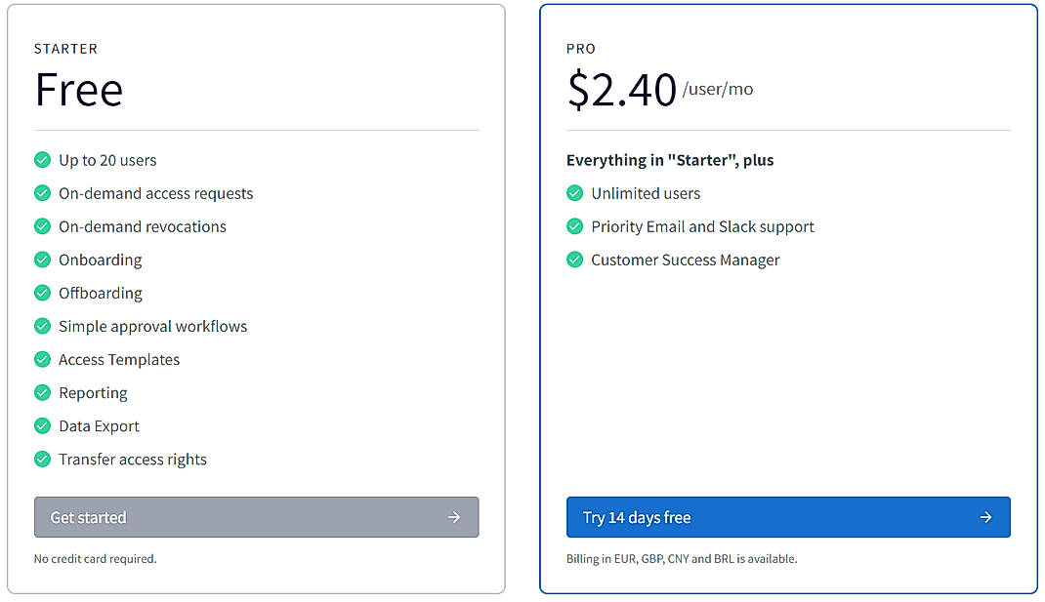Screen dimensions: 1045x602
Task: Click the arrow icon in Try 14 days free
Action: click(x=986, y=517)
